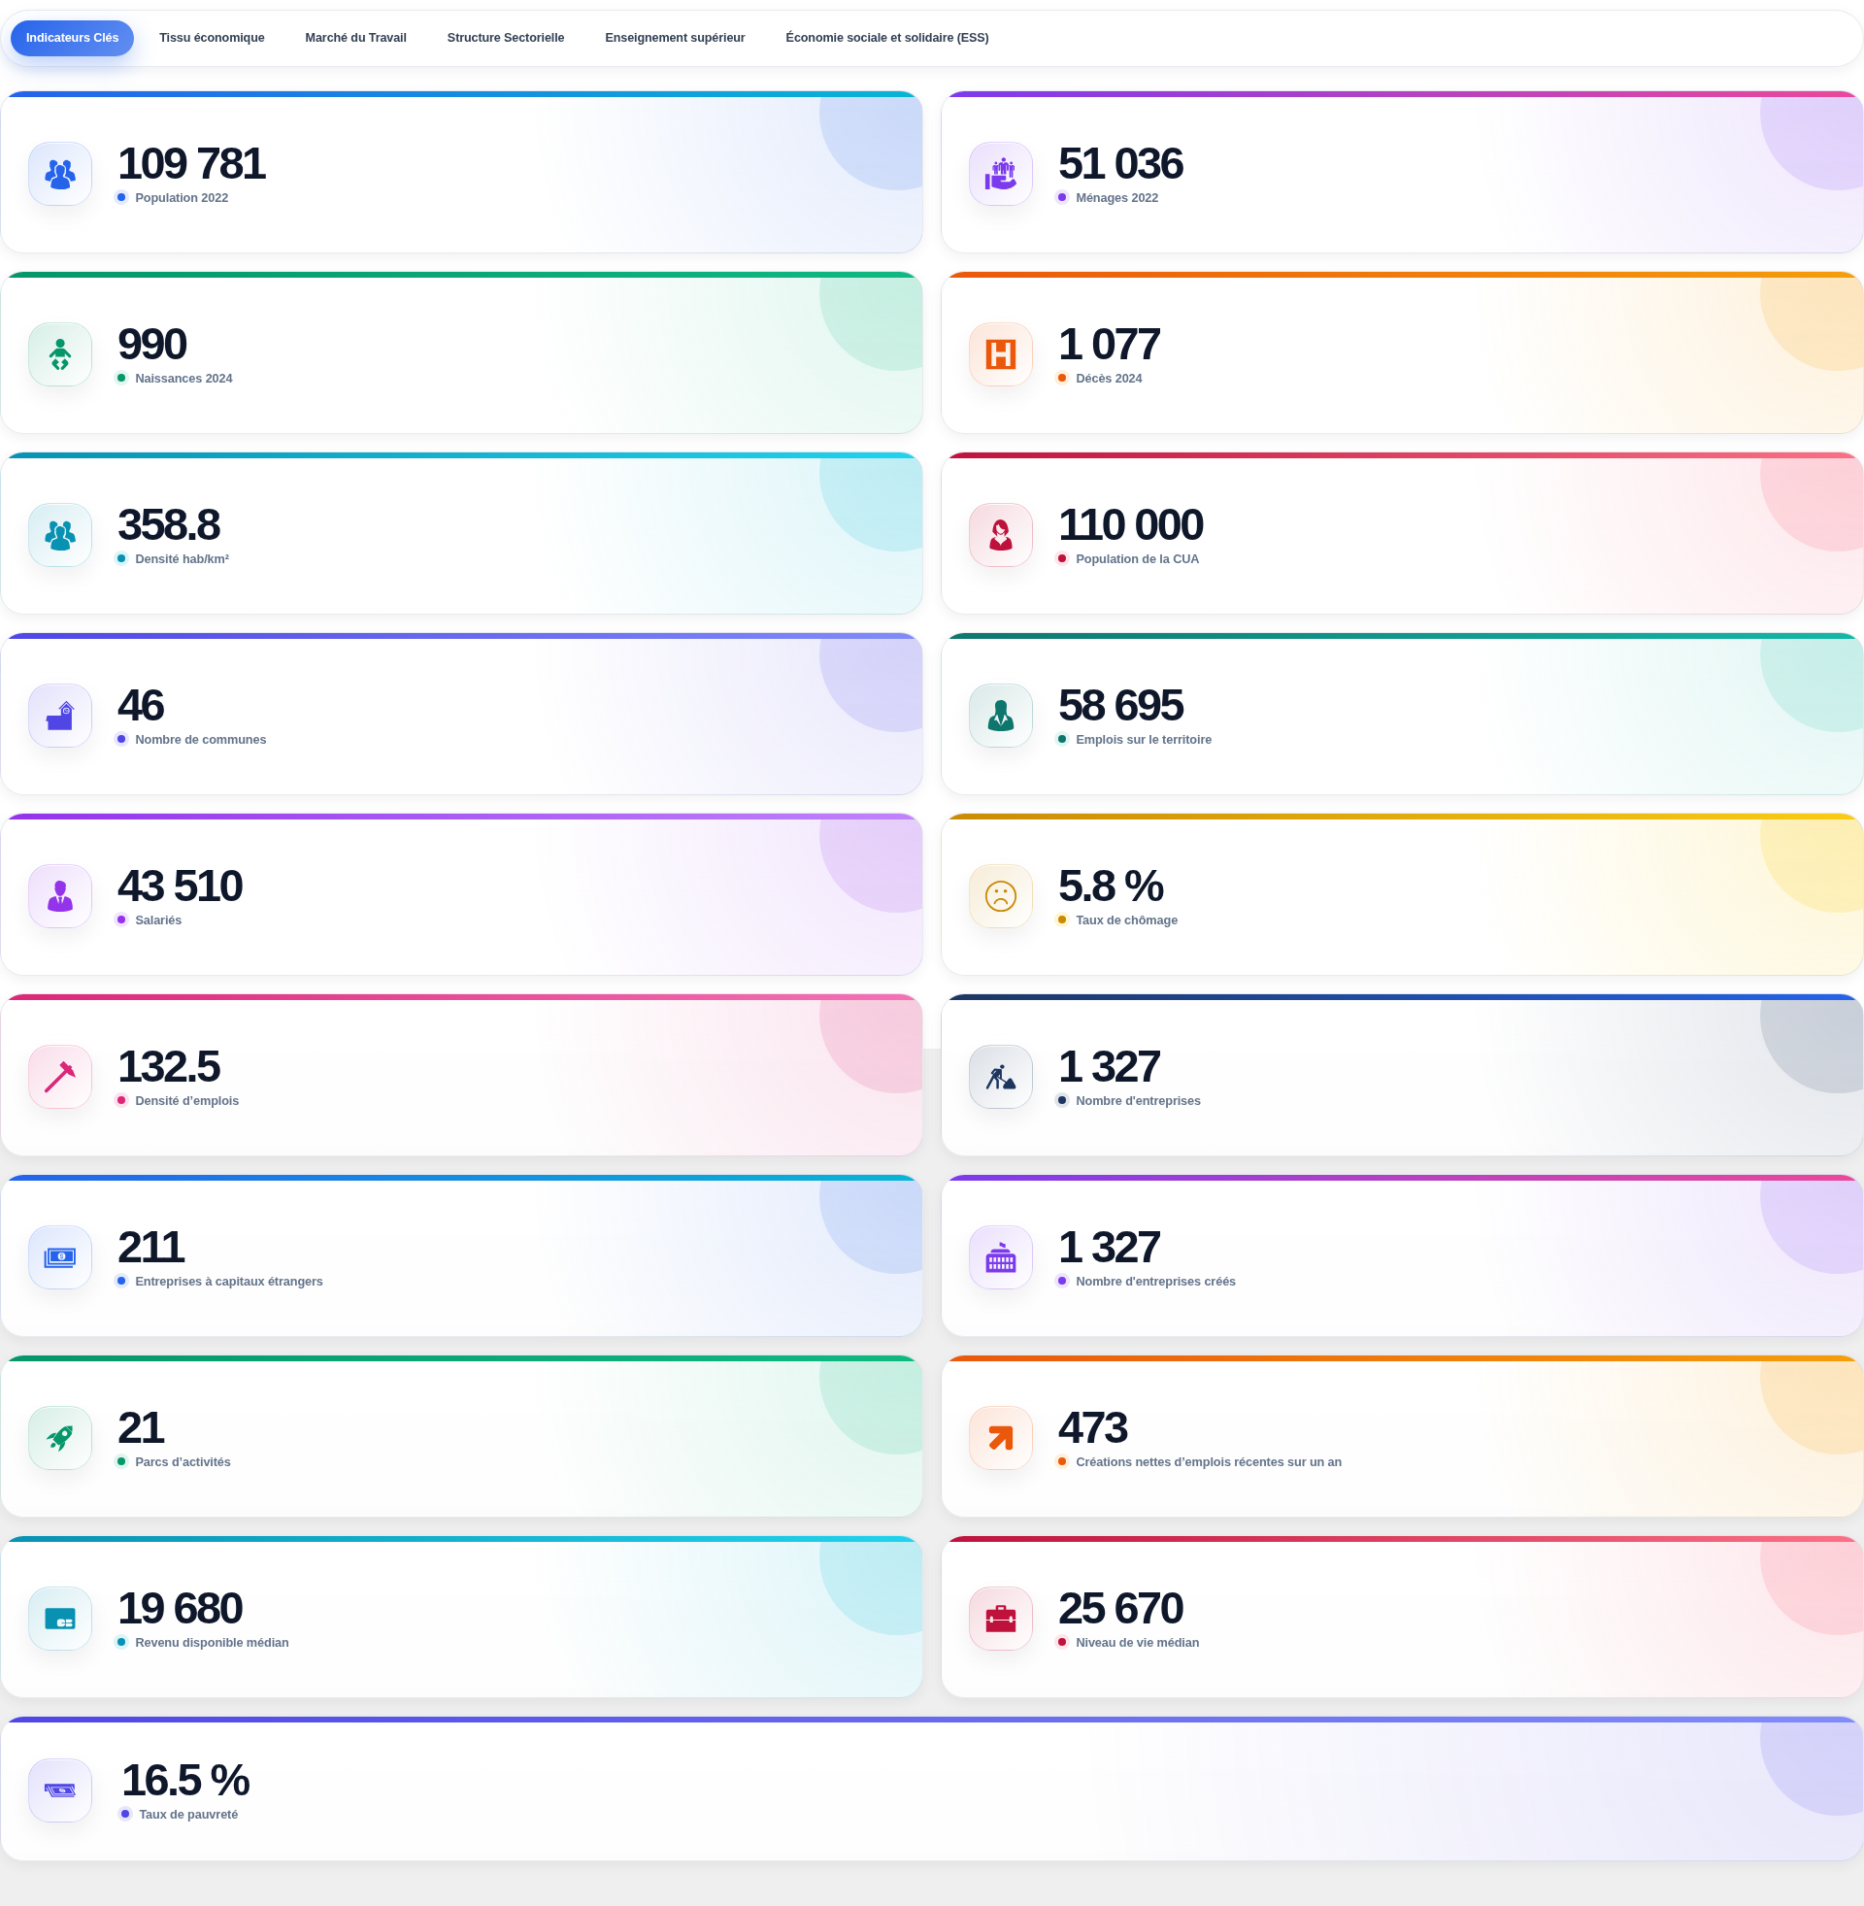1864x1906 pixels.
Task: Click the orange arrow Créations nettes icon
Action: pos(1001,1438)
